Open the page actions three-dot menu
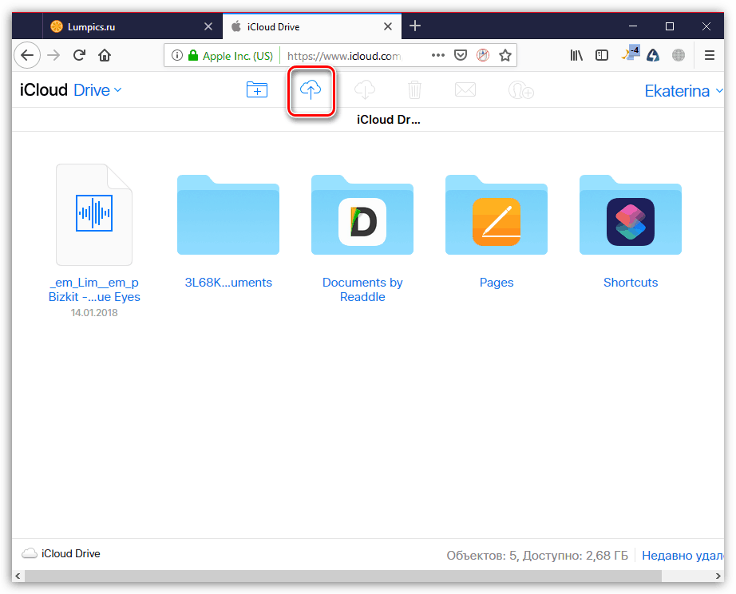The height and width of the screenshot is (594, 736). pos(437,55)
